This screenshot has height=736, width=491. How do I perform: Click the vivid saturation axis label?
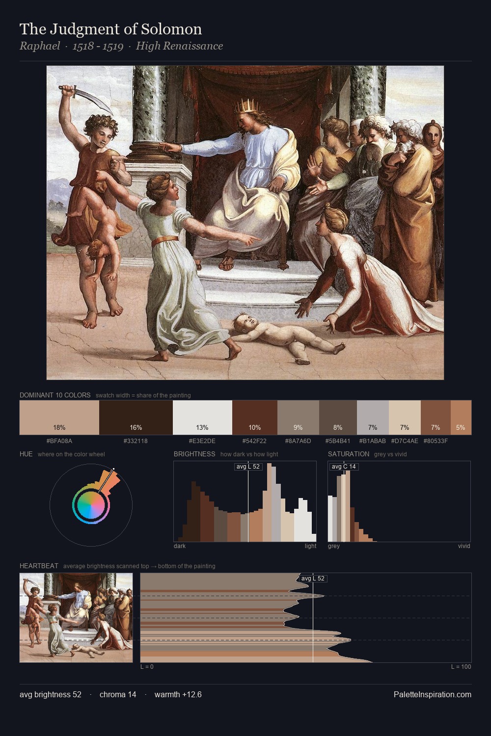coord(464,546)
